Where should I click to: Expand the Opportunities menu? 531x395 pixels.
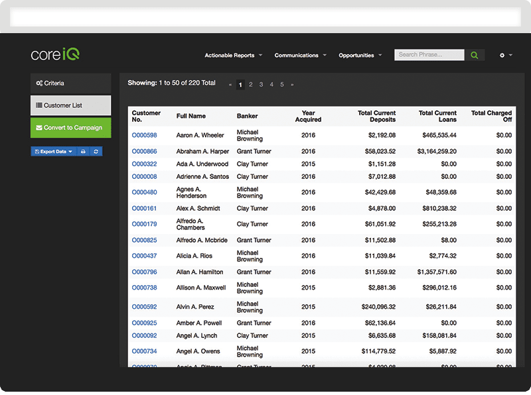click(x=360, y=55)
